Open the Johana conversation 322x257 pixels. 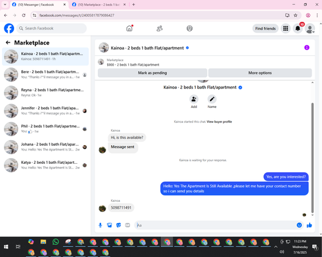point(45,147)
